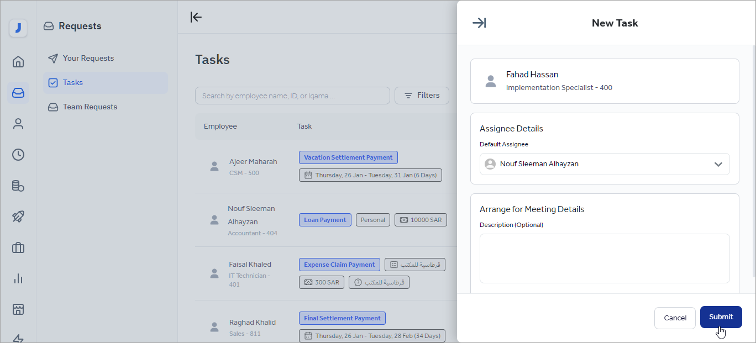This screenshot has width=756, height=343.
Task: Expand the Vacation Settlement Payment task chip
Action: (348, 157)
